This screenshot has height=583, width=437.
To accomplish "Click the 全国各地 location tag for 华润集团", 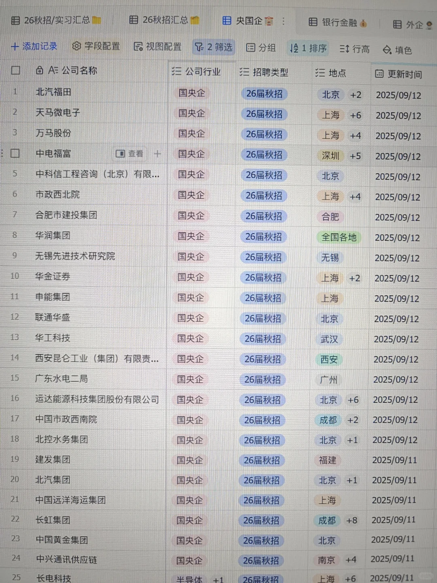I will point(339,237).
